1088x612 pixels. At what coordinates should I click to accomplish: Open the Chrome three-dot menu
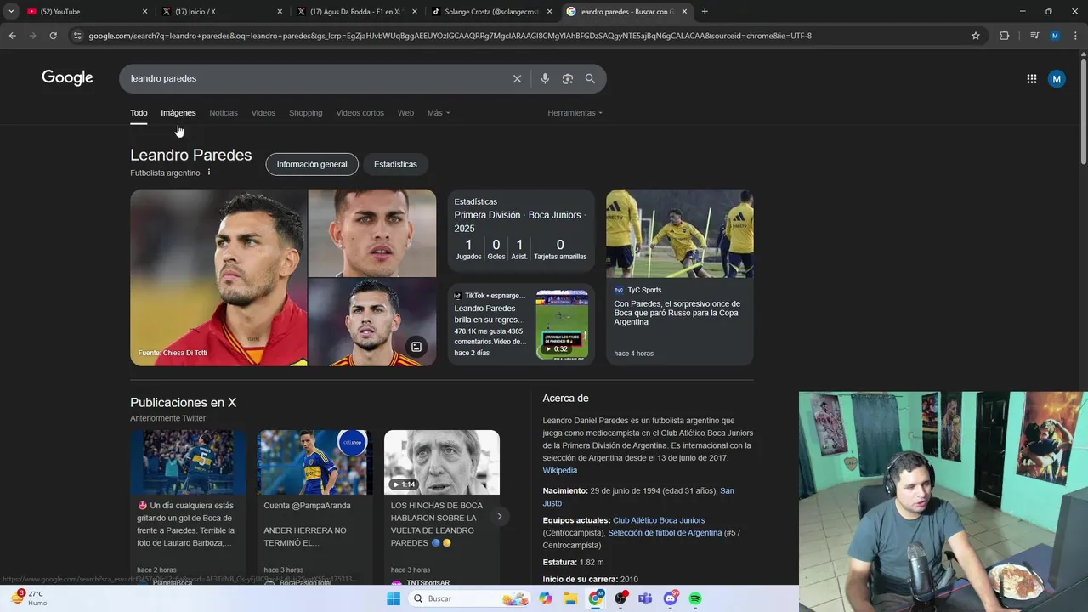coord(1075,36)
